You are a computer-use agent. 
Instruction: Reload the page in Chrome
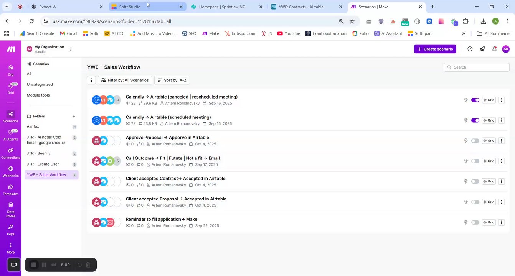coord(31,21)
